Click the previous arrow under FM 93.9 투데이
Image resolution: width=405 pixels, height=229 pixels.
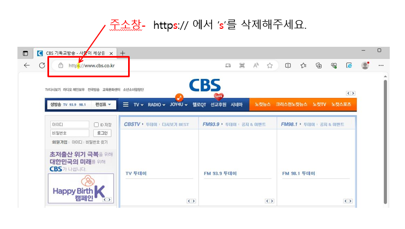(267, 201)
